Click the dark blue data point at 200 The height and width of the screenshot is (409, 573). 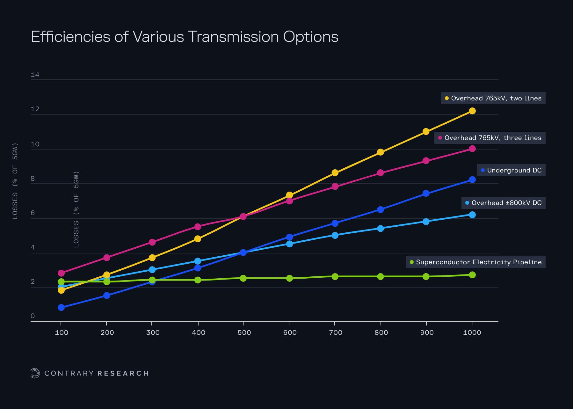pyautogui.click(x=107, y=296)
